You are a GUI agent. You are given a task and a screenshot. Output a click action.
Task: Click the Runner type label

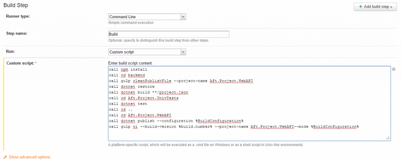point(18,16)
